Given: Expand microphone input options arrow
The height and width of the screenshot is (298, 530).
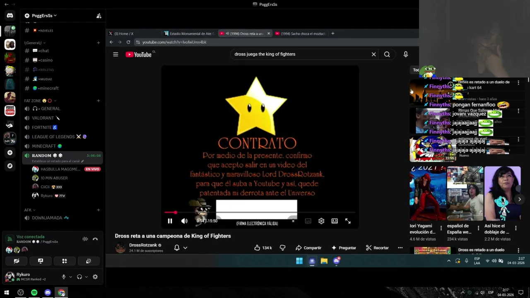Looking at the screenshot, I should [70, 277].
